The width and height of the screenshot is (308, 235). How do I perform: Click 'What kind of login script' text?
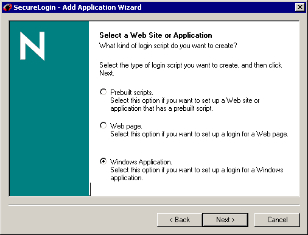[x=135, y=46]
